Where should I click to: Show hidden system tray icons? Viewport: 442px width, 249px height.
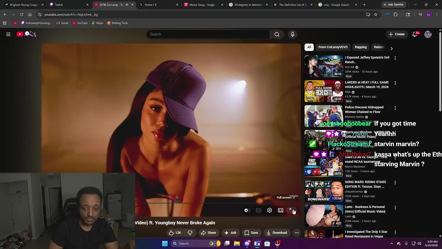pos(391,243)
